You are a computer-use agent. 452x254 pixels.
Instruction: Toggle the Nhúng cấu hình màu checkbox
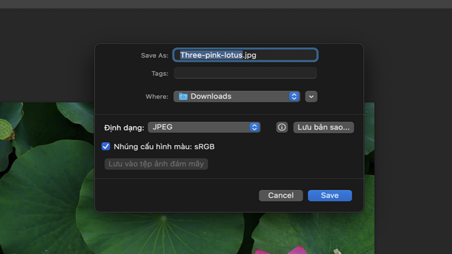point(106,147)
